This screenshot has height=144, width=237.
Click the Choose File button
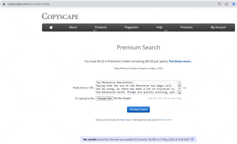point(104,99)
